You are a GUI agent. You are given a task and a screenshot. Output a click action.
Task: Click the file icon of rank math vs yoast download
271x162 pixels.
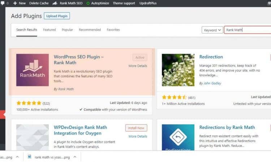point(30,157)
